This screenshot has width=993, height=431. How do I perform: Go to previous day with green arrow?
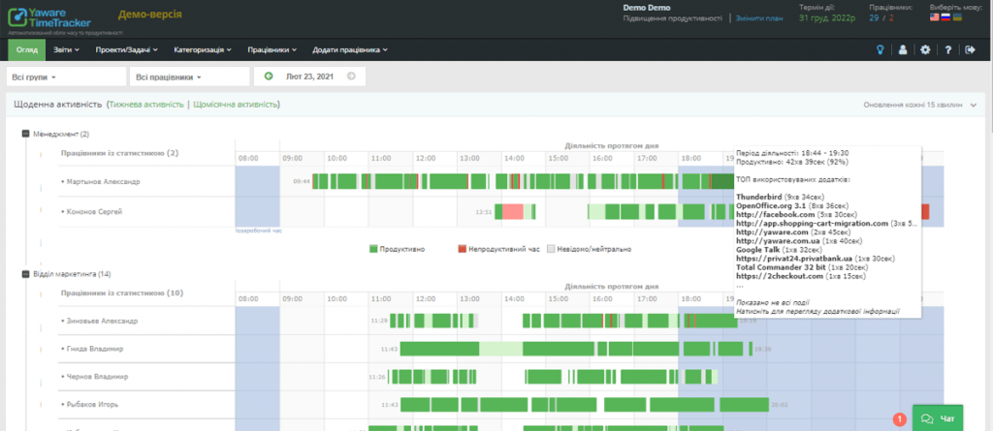click(x=269, y=76)
